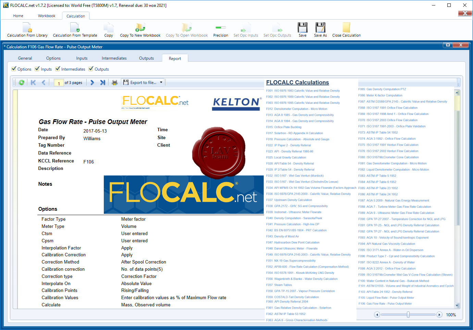Select the Report tab
This screenshot has height=330, width=473.
pos(175,59)
